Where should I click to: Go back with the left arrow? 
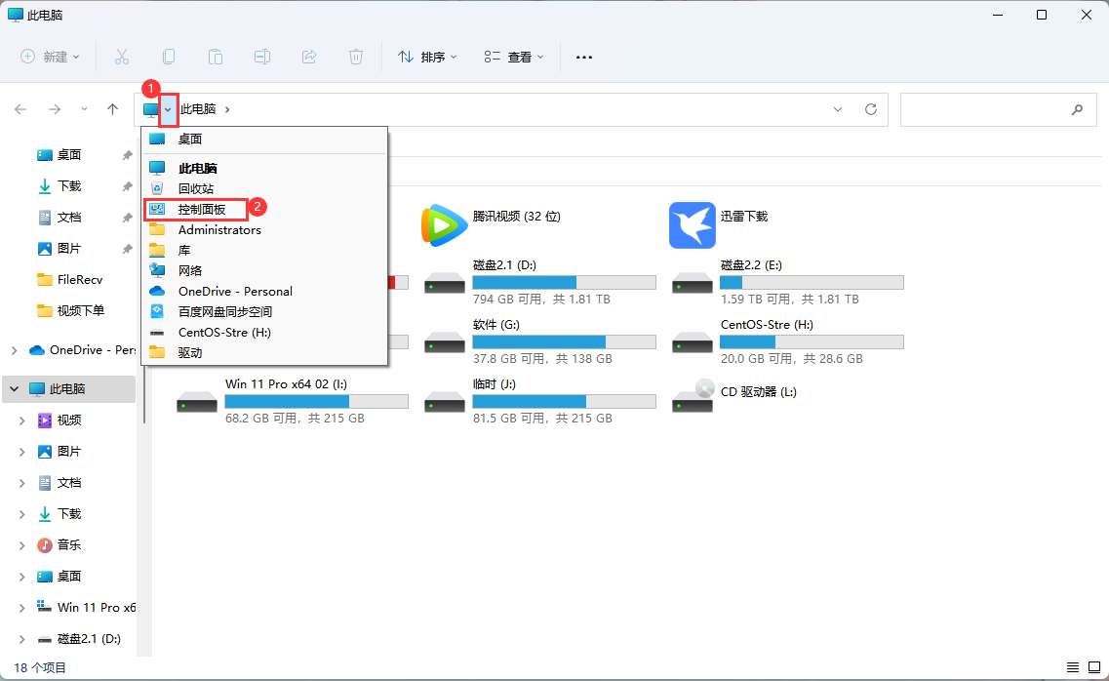pyautogui.click(x=20, y=109)
